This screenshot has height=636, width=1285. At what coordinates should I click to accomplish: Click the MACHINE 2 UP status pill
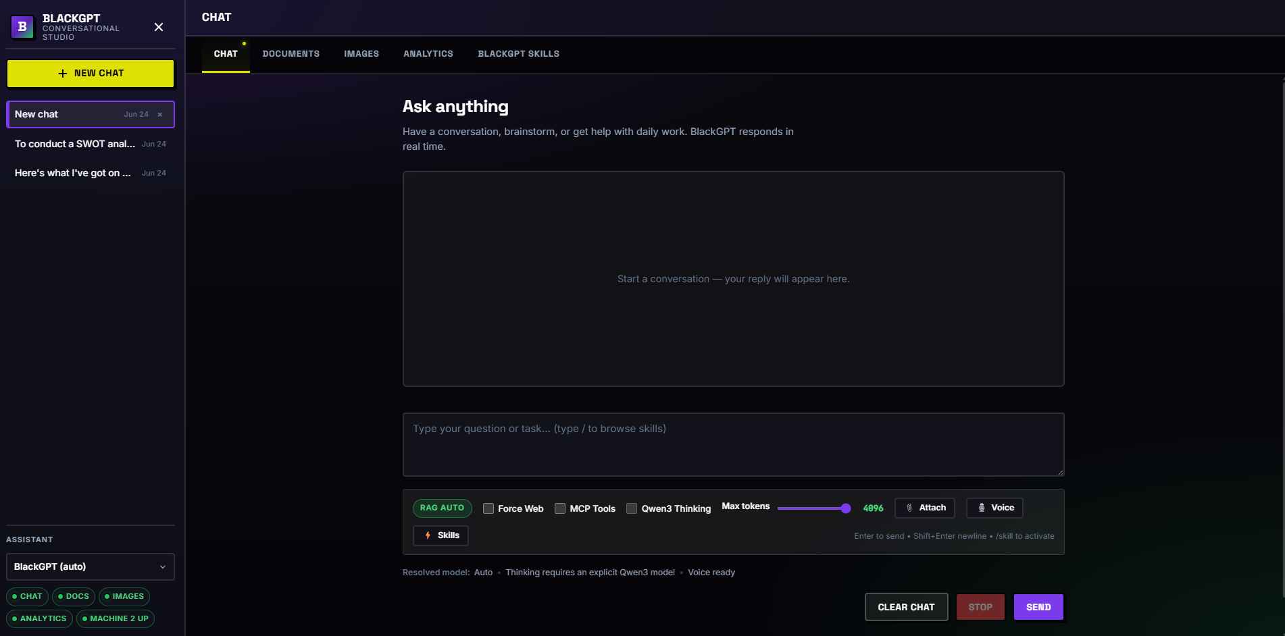116,619
